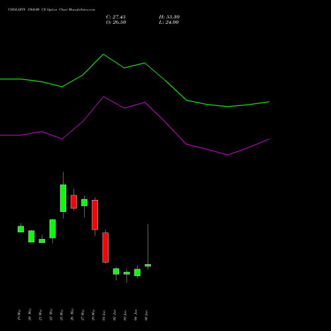Select the green candlestick for 27 May
Viewport: 331px width, 331px height.
(84, 203)
